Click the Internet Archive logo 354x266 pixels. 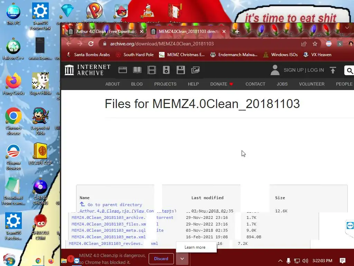87,70
